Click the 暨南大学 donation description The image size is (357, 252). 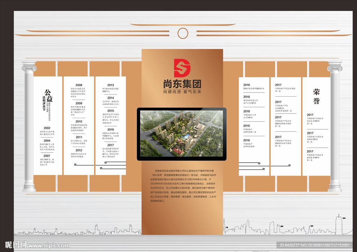111,136
